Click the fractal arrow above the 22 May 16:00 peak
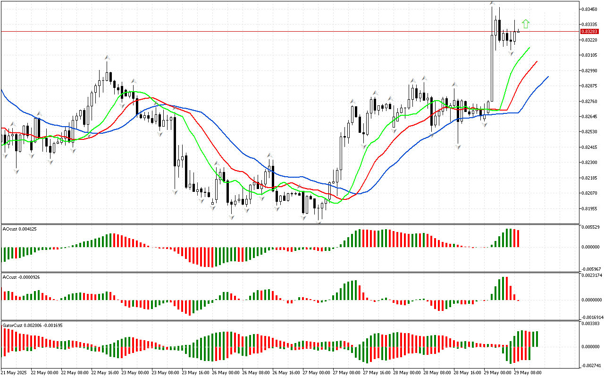 click(x=108, y=57)
